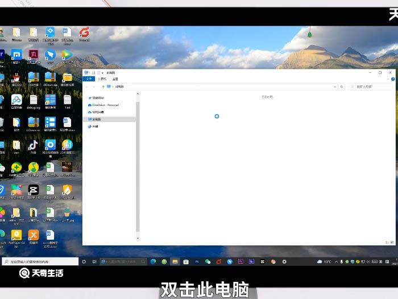Viewport: 398px width, 299px height.
Task: Click the Forward navigation arrow
Action: [x=94, y=87]
